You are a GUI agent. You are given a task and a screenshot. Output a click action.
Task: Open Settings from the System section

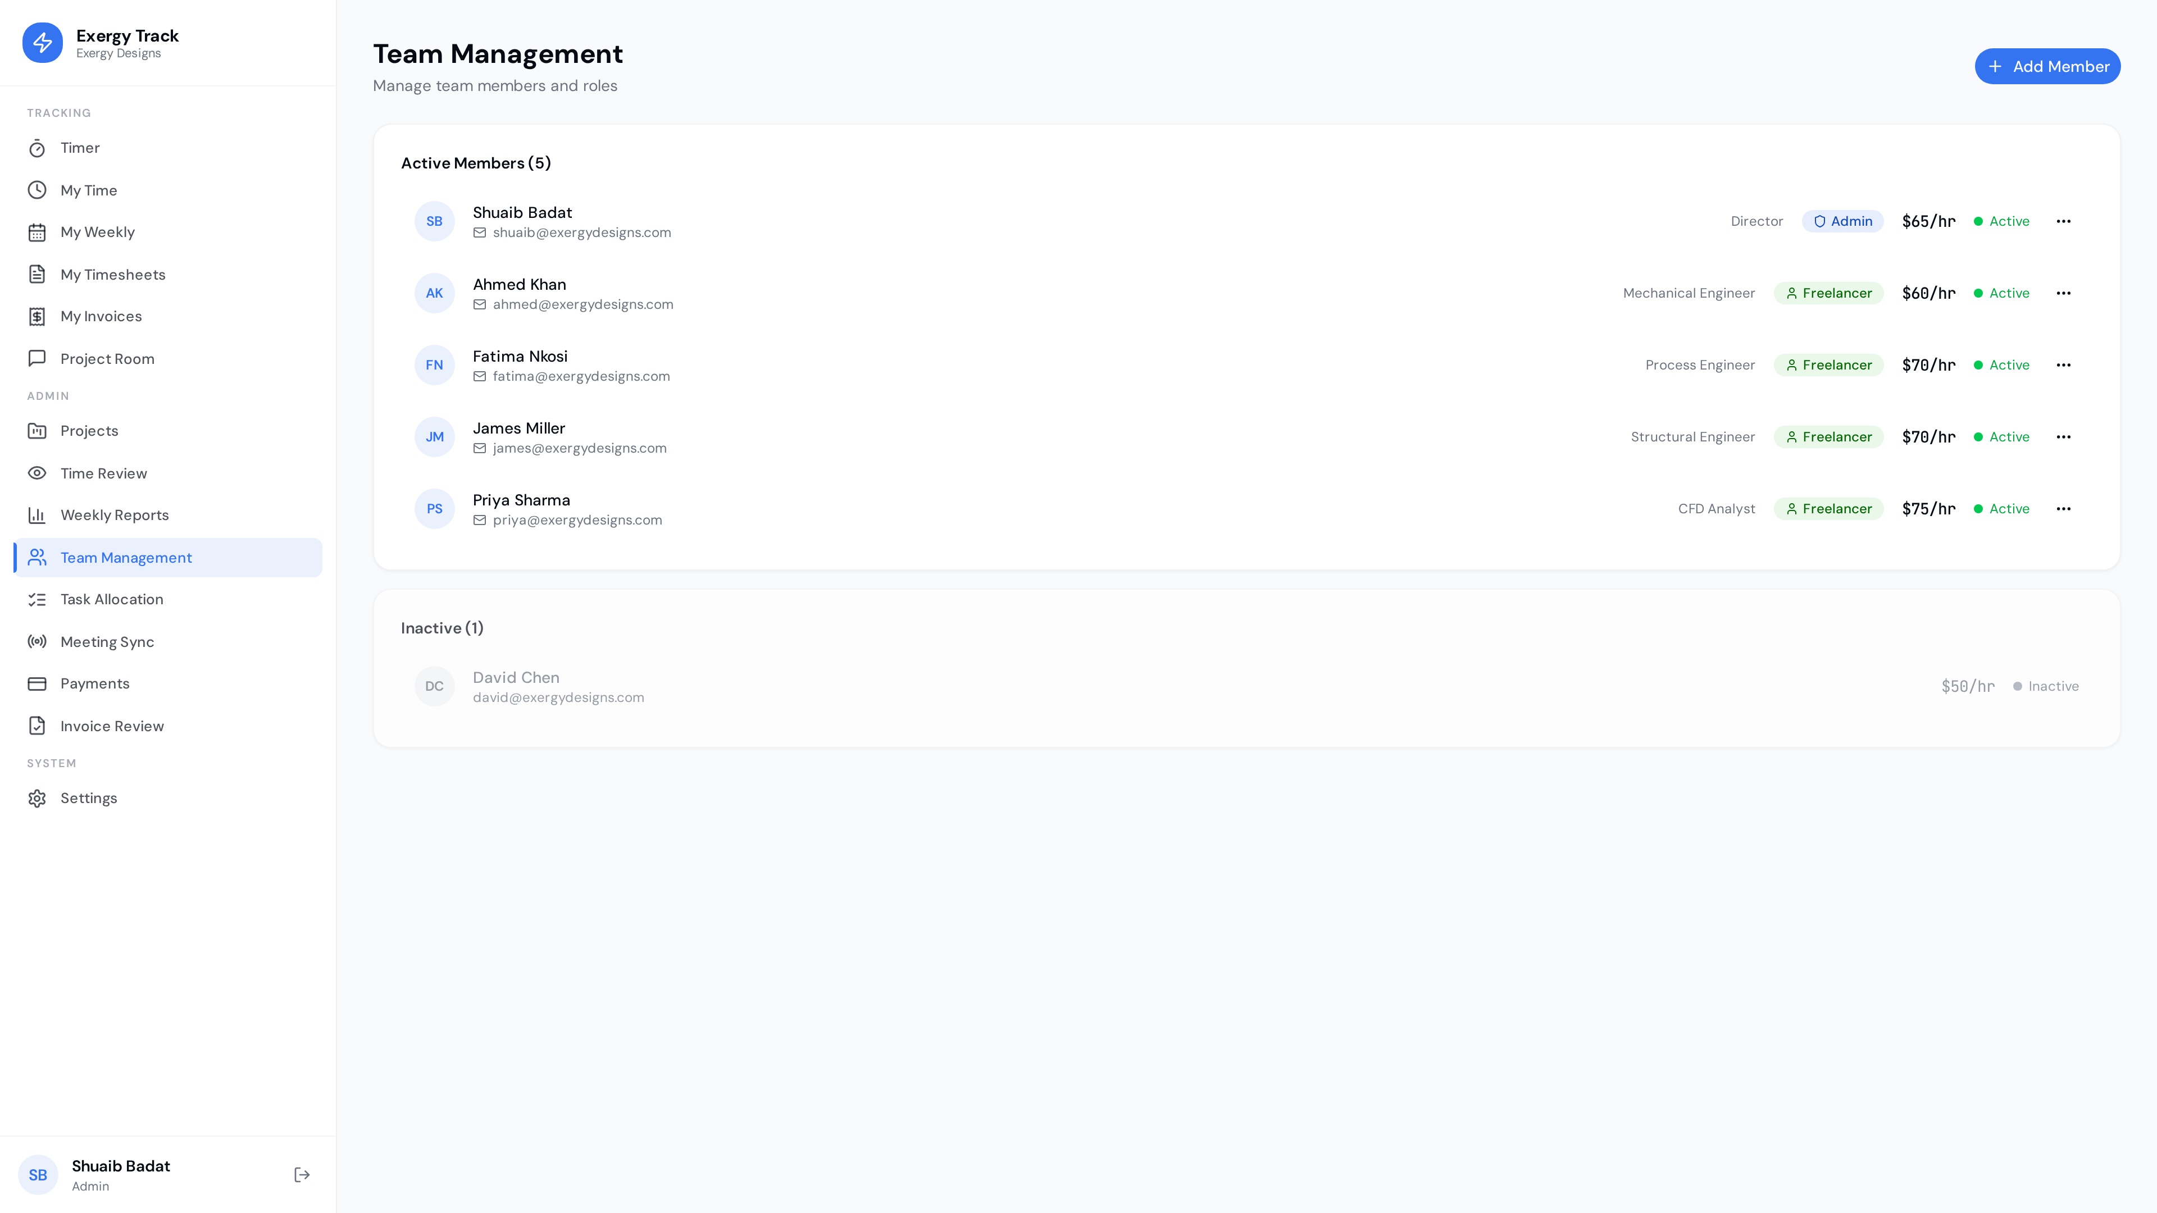click(88, 798)
